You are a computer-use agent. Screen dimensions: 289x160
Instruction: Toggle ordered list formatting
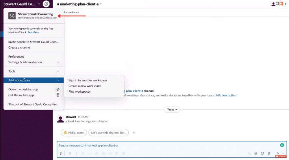(103, 153)
